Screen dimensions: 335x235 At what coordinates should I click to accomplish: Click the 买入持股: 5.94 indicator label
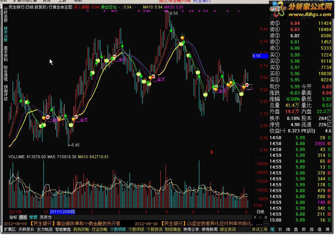[86, 7]
